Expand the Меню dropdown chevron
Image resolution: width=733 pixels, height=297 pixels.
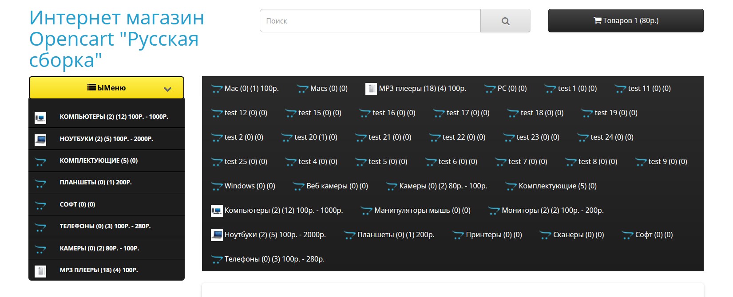[x=167, y=89]
